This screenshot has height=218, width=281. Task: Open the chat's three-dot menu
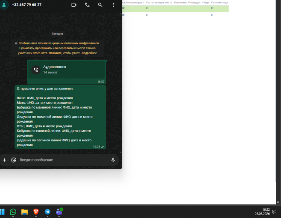(114, 5)
